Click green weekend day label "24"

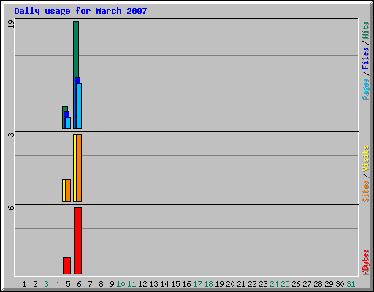tap(274, 284)
